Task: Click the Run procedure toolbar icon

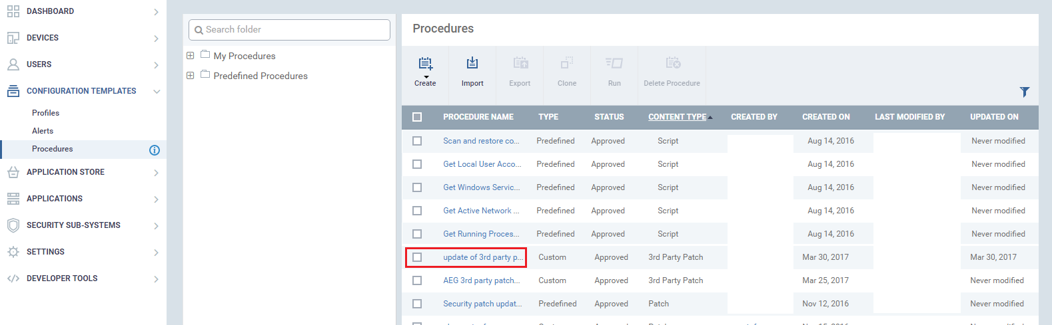Action: point(614,63)
